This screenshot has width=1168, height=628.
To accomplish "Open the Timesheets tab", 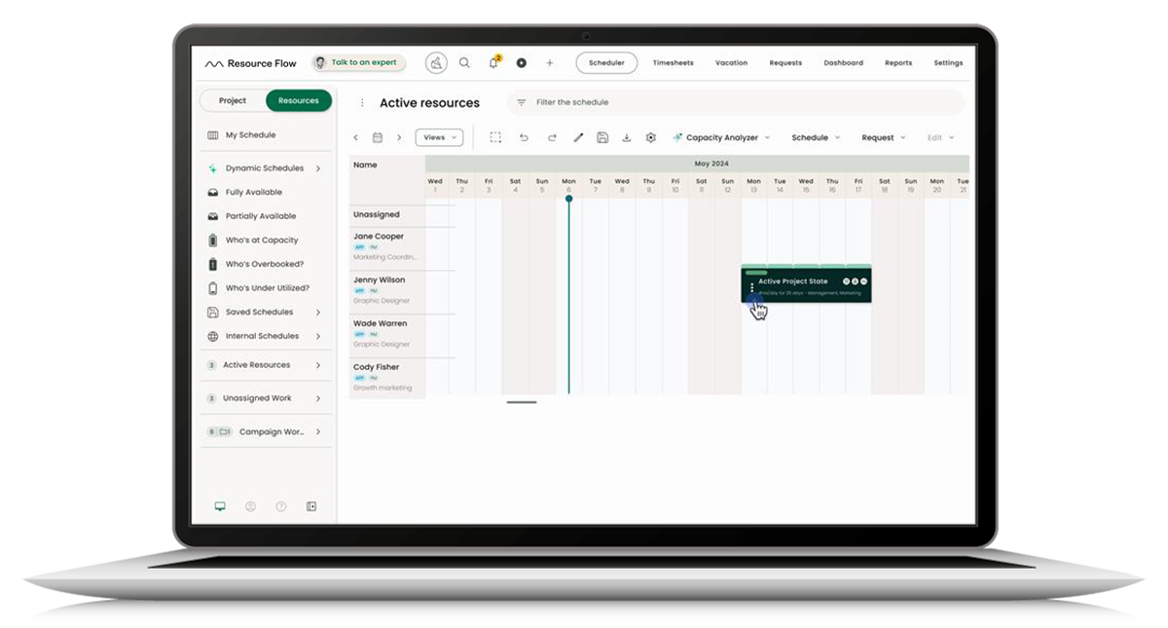I will click(x=674, y=63).
